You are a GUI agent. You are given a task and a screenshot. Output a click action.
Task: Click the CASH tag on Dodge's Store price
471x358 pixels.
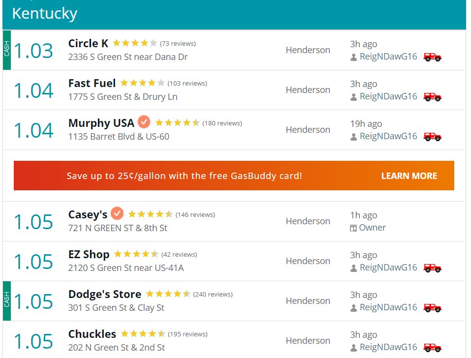6,300
